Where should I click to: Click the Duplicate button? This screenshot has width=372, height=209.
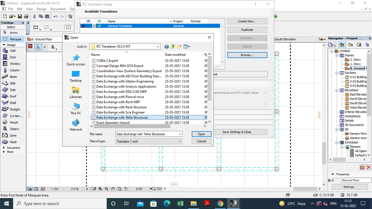pyautogui.click(x=247, y=30)
